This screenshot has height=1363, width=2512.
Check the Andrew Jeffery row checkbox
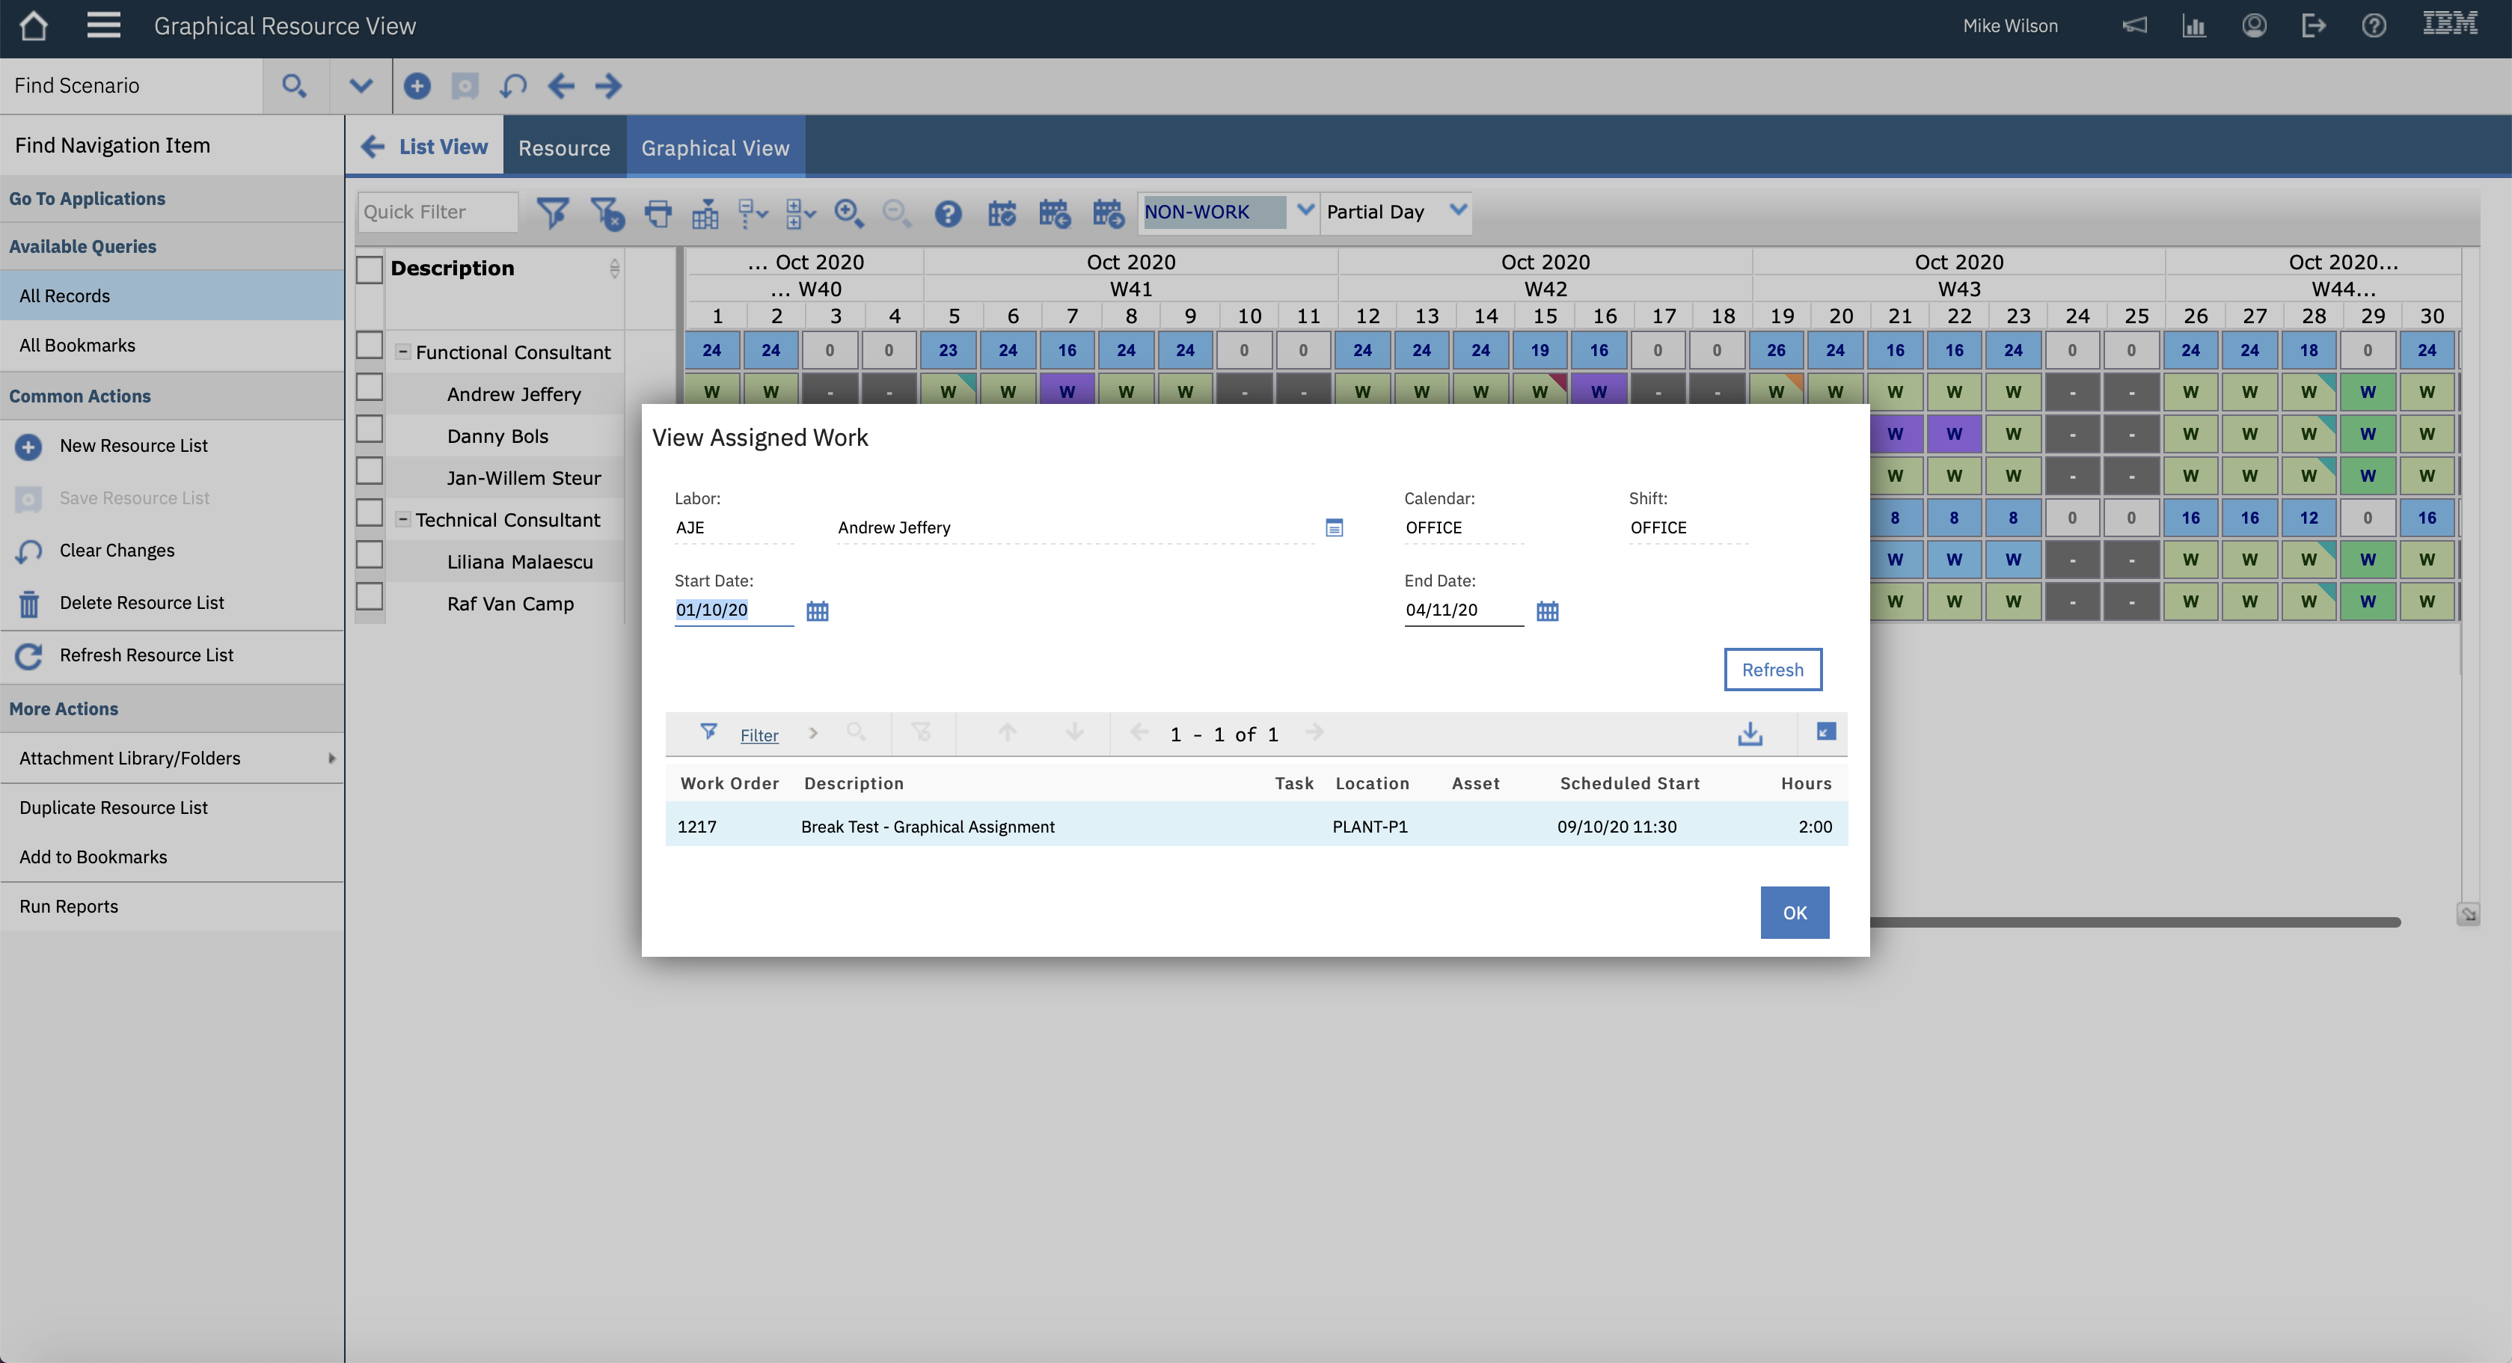point(369,387)
